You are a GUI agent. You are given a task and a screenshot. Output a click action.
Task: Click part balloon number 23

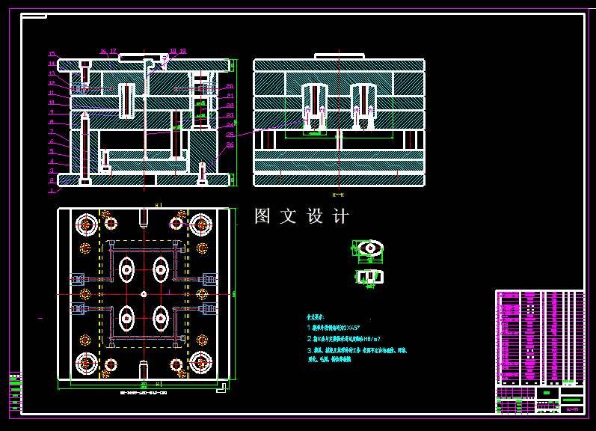pos(230,115)
